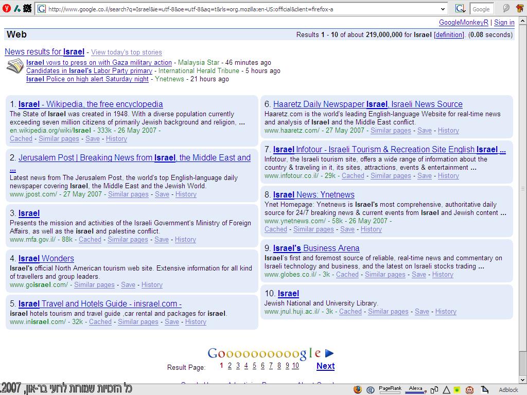Open the Israel Wikipedia result title

coord(91,104)
